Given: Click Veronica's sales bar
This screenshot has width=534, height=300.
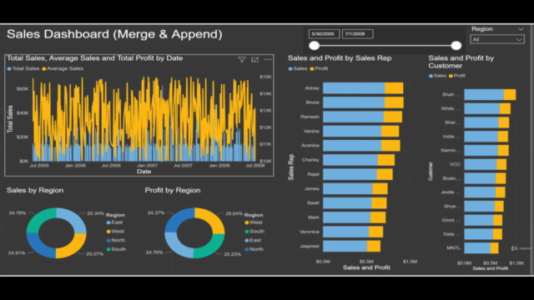Looking at the screenshot, I should [345, 232].
